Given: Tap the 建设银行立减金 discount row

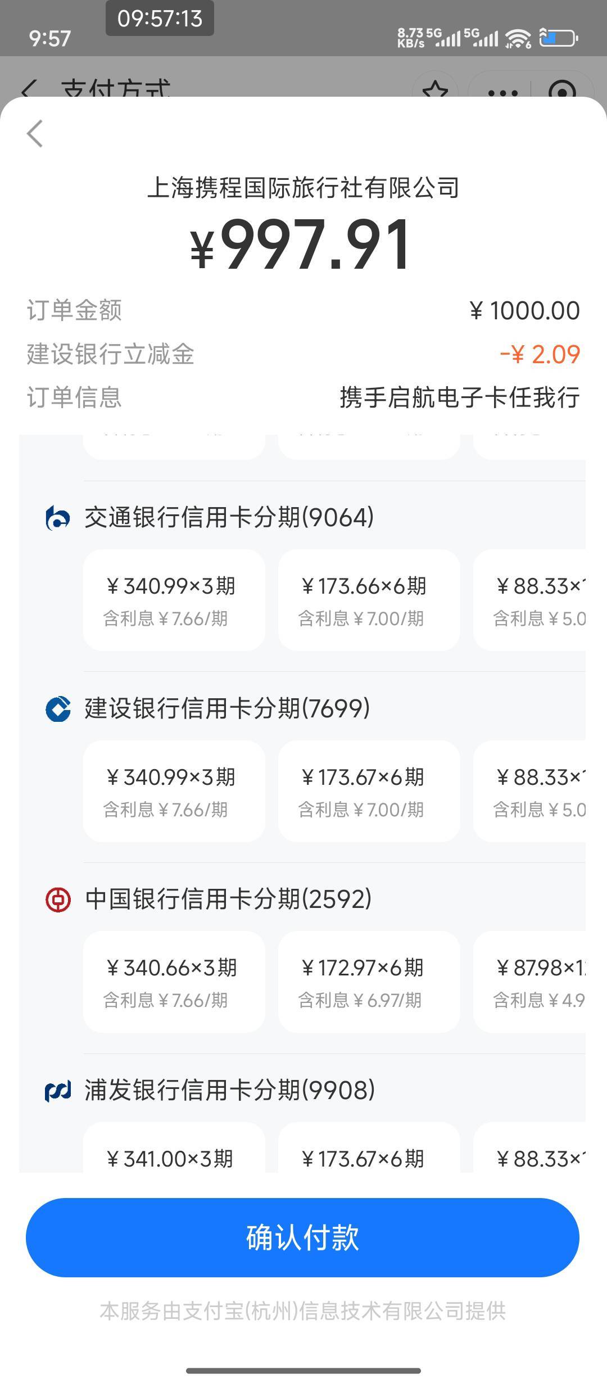Looking at the screenshot, I should click(x=303, y=354).
